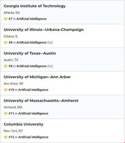The height and width of the screenshot is (143, 125).
Task: Click Artificial Intelligence in Columbia row
Action: [33, 137]
